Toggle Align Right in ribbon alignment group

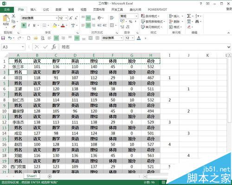[x=93, y=25]
